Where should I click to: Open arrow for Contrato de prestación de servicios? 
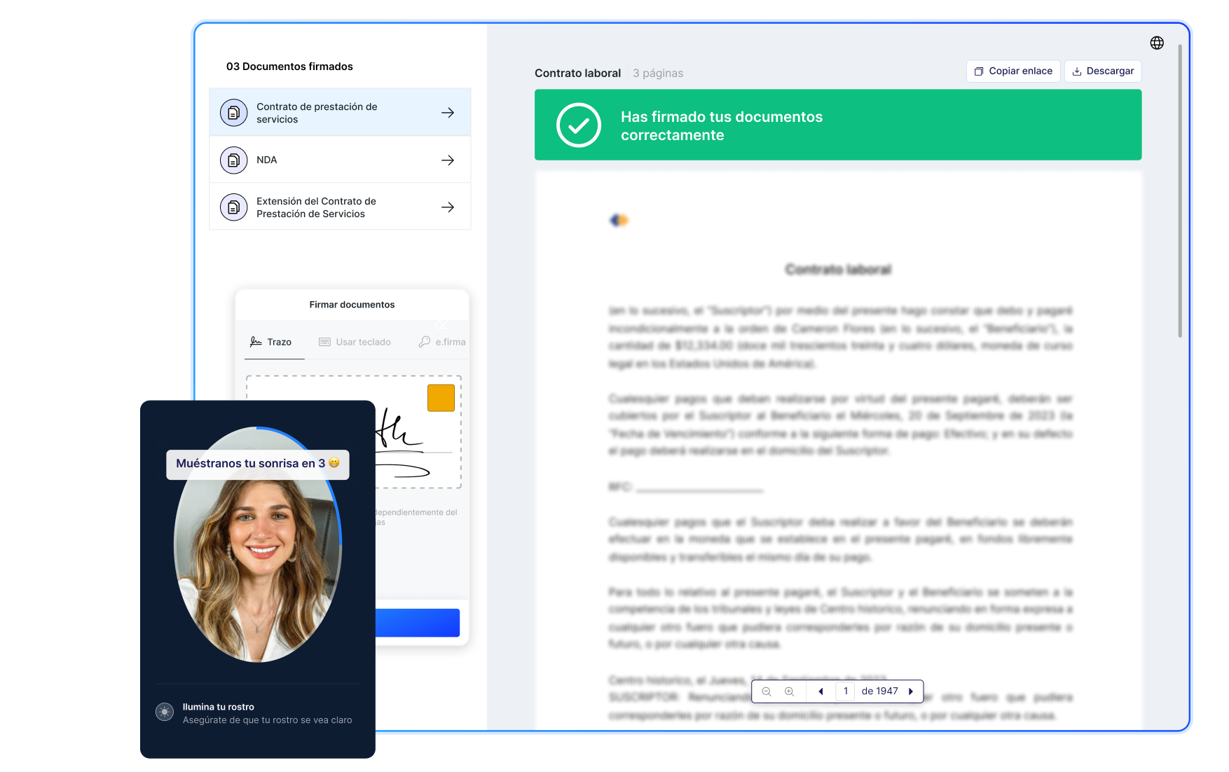448,113
